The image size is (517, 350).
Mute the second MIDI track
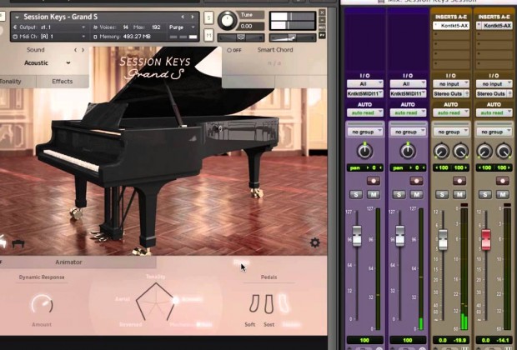click(416, 194)
